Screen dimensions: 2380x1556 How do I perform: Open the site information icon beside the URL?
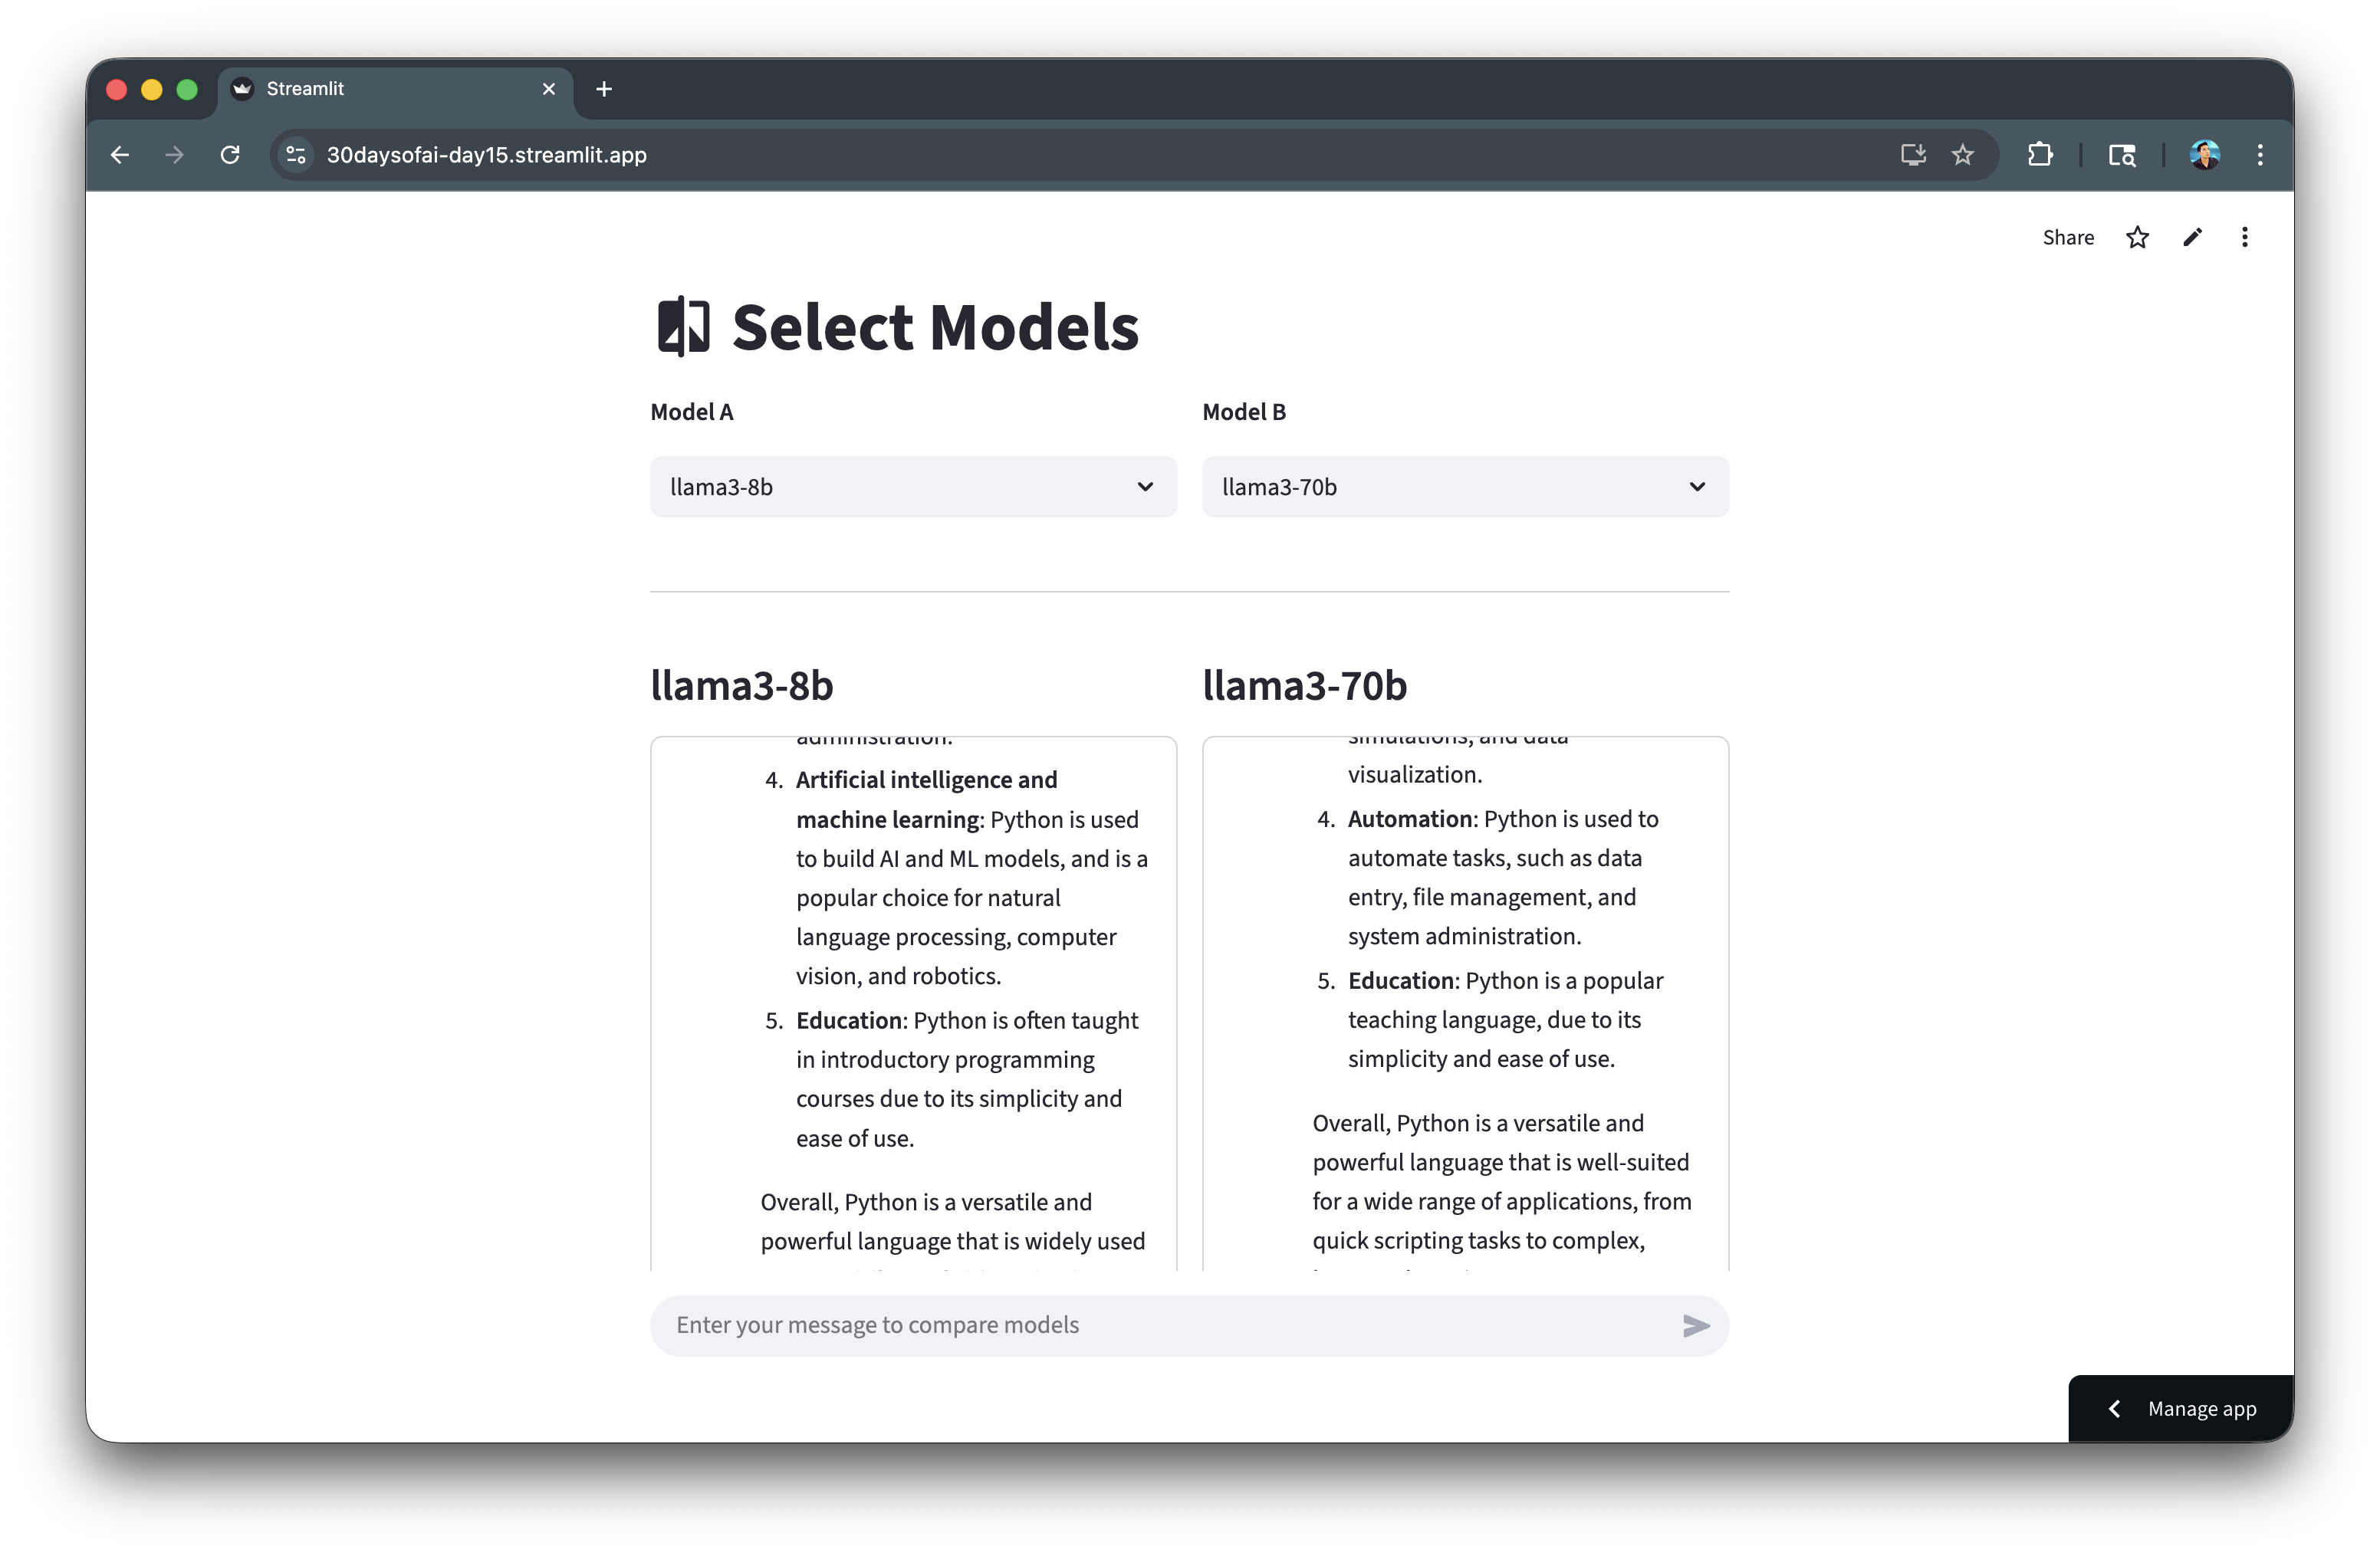click(x=296, y=155)
